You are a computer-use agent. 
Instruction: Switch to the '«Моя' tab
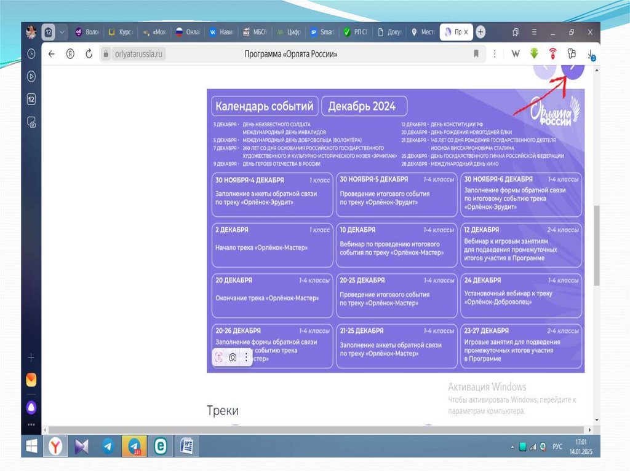pyautogui.click(x=154, y=32)
